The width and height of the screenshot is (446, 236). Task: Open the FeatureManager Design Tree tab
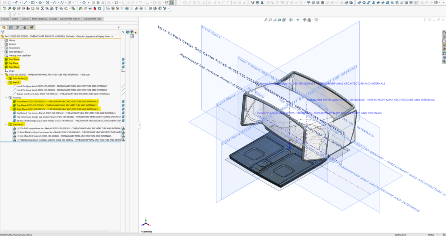coord(4,27)
